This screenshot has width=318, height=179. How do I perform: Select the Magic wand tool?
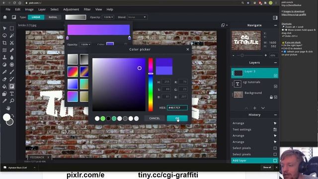12,35
